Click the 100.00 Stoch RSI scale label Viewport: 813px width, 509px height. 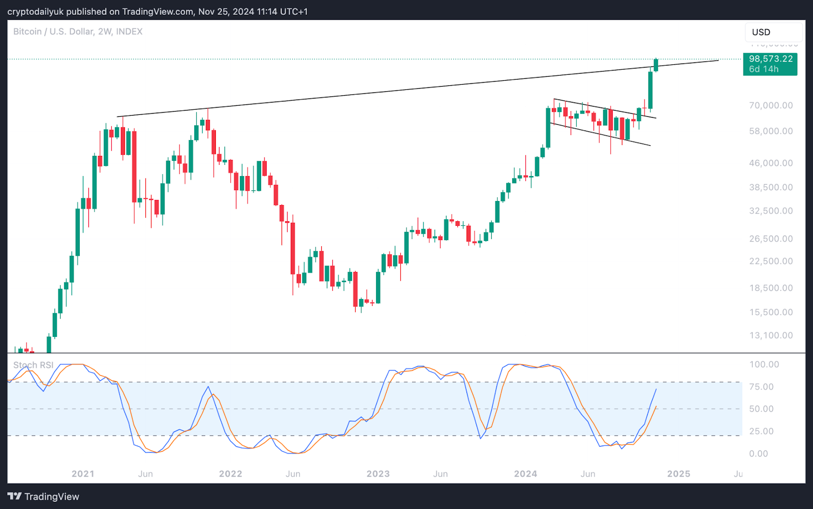click(x=764, y=364)
